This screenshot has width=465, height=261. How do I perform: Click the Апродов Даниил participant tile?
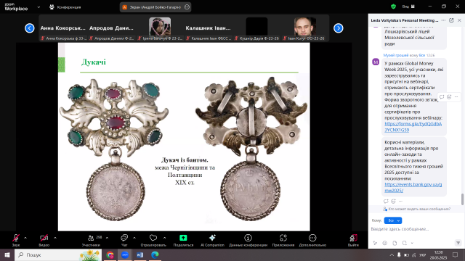pos(111,28)
